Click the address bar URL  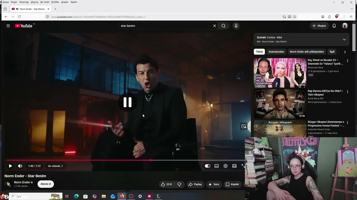point(98,17)
